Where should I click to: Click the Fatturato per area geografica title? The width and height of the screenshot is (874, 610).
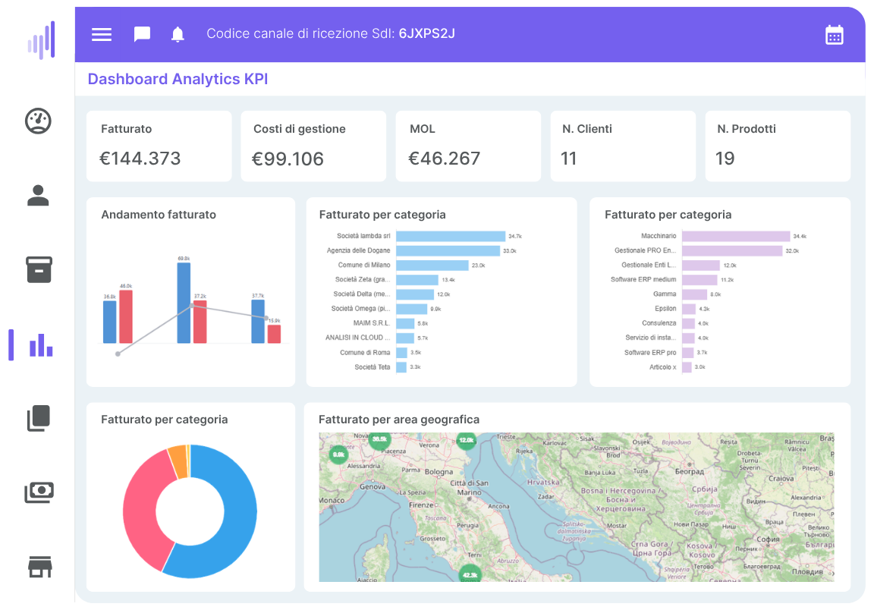click(399, 420)
